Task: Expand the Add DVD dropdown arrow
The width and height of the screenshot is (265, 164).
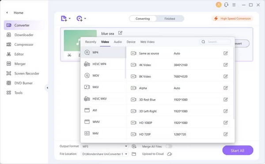Action: [x=85, y=19]
